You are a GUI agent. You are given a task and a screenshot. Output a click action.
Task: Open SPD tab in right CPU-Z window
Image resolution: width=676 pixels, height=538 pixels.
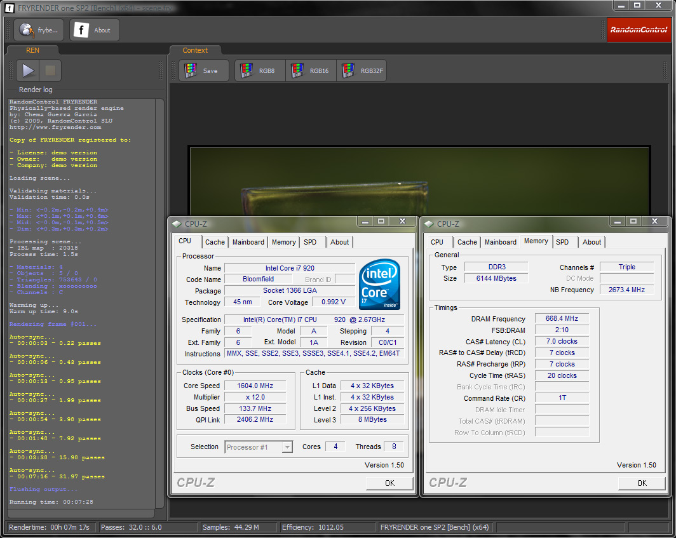[x=562, y=242]
